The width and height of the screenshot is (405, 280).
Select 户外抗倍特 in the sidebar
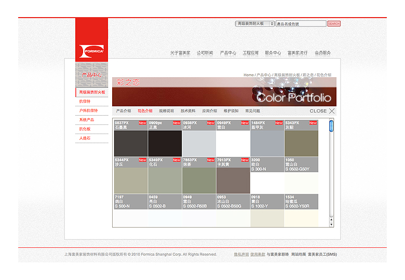pyautogui.click(x=92, y=111)
